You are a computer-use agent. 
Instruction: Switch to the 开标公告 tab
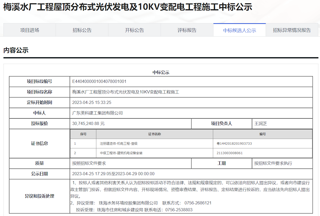(x=134, y=30)
